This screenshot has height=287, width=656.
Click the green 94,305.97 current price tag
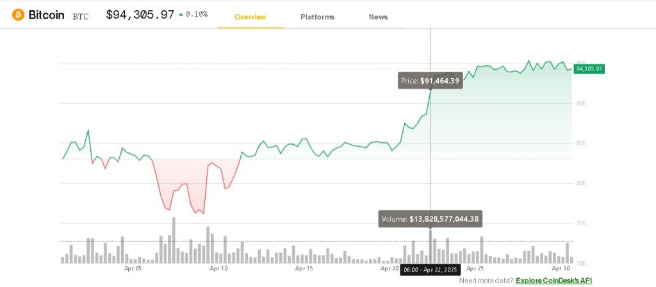click(589, 69)
